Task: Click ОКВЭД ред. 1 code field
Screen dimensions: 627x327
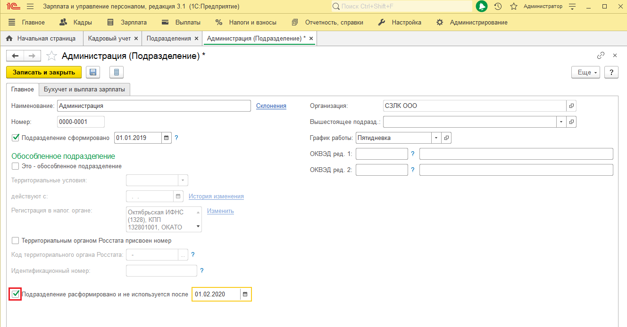Action: (382, 154)
